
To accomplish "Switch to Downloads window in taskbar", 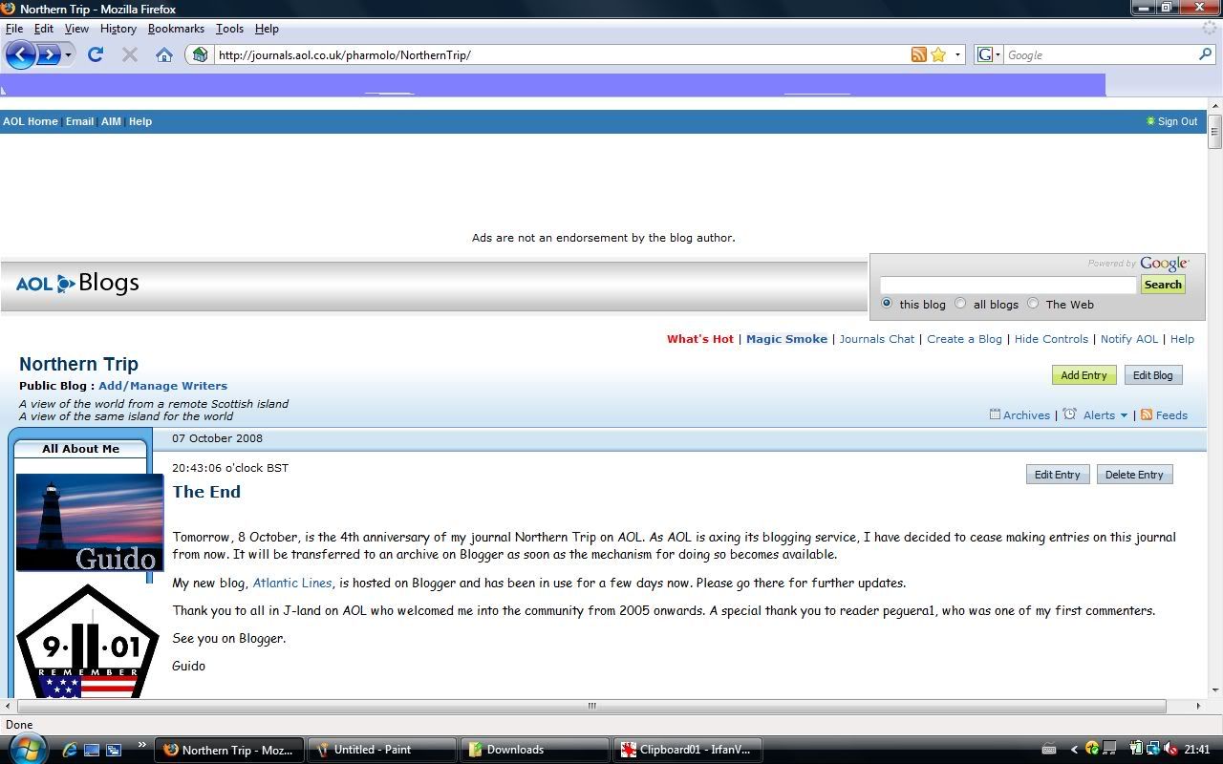I will tap(534, 750).
